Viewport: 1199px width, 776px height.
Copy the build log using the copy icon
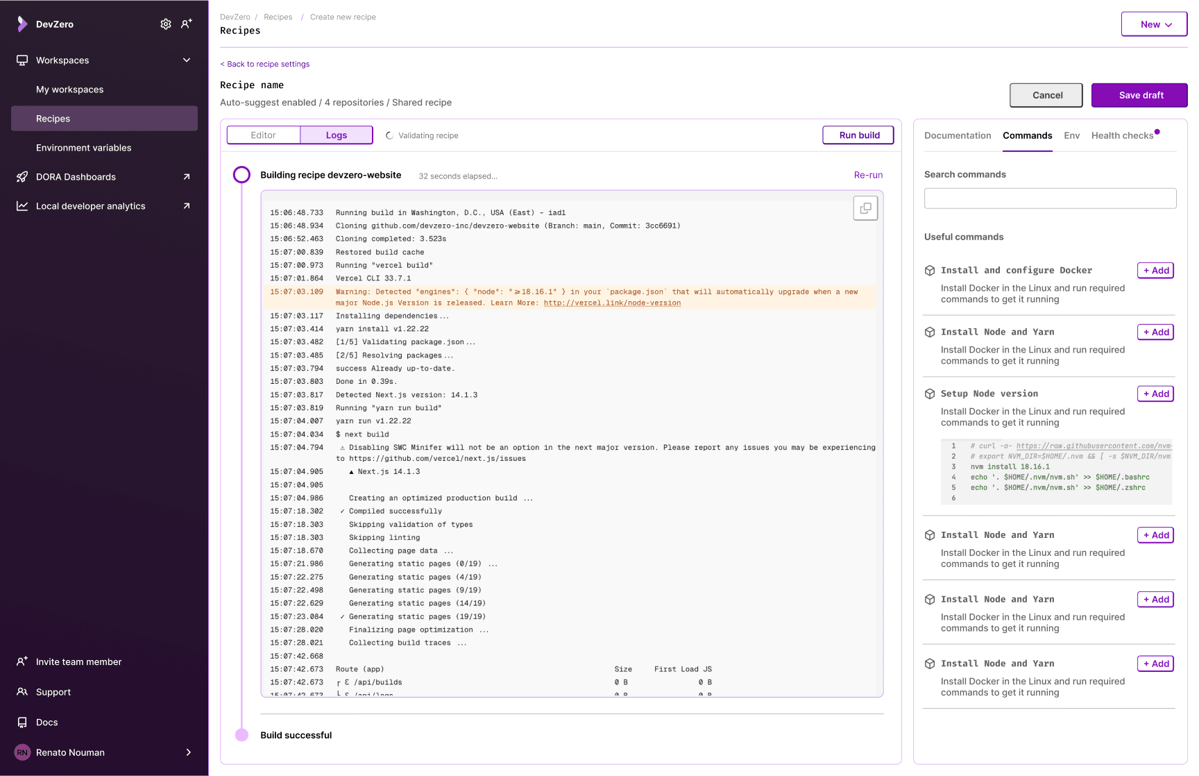(865, 208)
